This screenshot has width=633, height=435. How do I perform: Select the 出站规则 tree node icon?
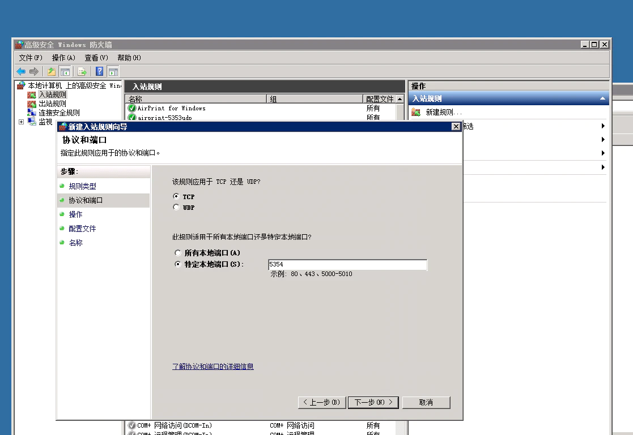(32, 104)
